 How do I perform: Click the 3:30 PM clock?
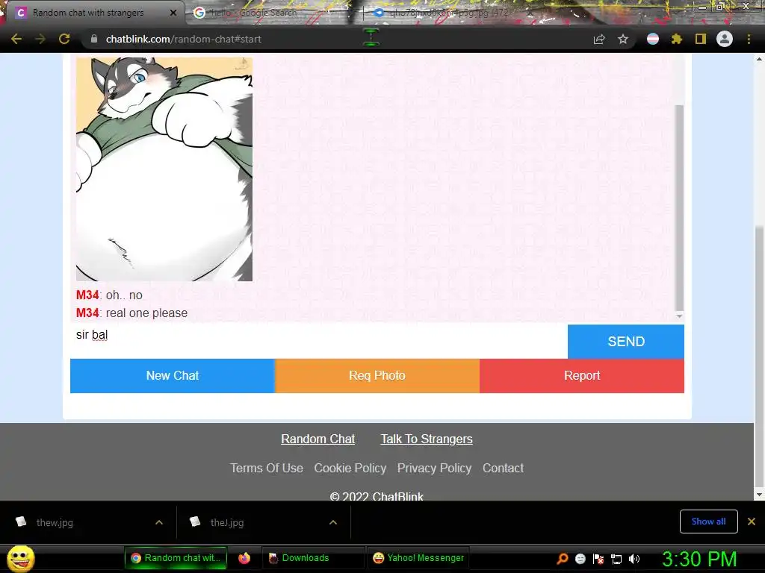[699, 560]
